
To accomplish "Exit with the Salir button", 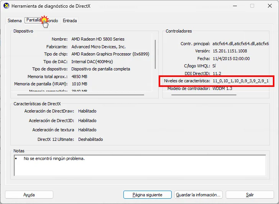I will coord(249,195).
